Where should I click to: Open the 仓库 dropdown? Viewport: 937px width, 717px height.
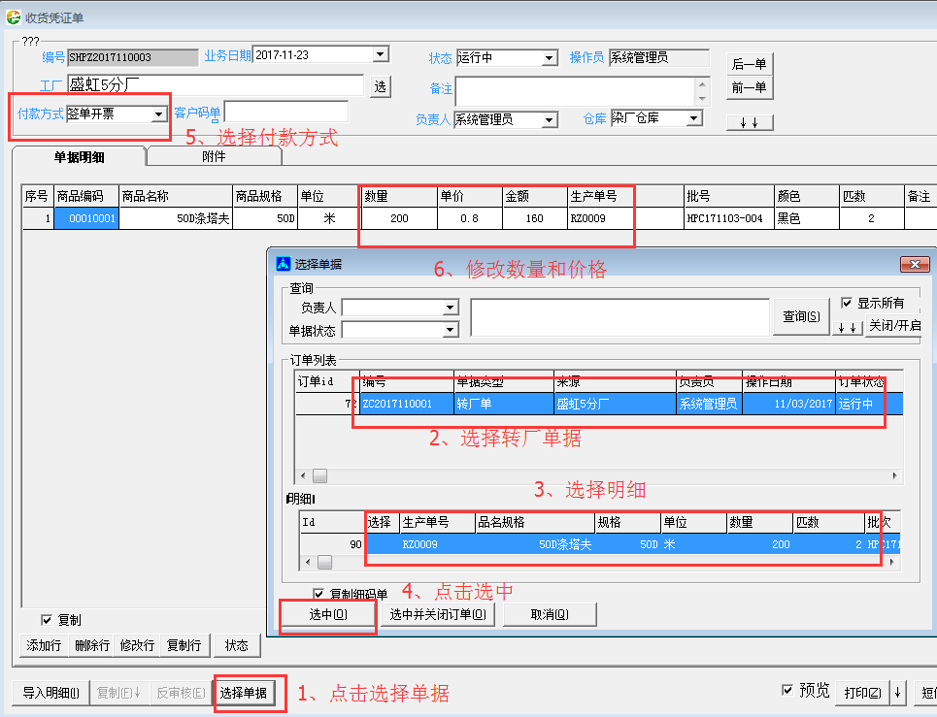coord(693,118)
